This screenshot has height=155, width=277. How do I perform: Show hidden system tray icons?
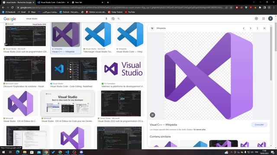click(x=231, y=152)
